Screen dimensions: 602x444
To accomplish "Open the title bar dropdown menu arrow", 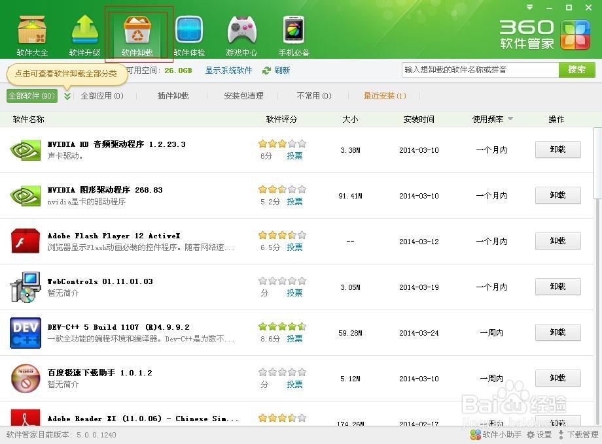I will [x=530, y=7].
